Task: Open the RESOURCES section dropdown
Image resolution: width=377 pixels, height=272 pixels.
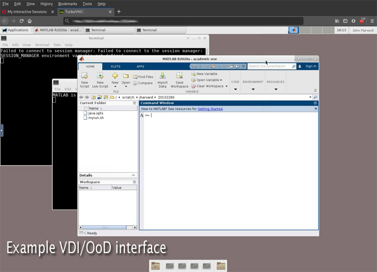Action: coord(276,89)
